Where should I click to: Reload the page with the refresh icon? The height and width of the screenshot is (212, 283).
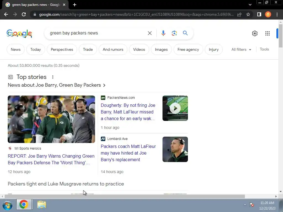tap(24, 14)
